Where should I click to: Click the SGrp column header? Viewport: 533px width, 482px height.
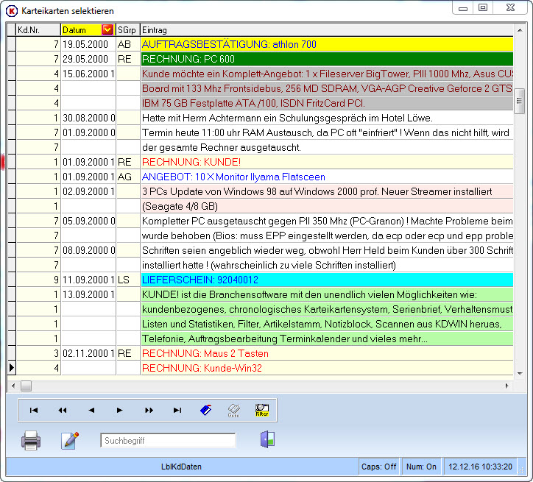pos(128,30)
